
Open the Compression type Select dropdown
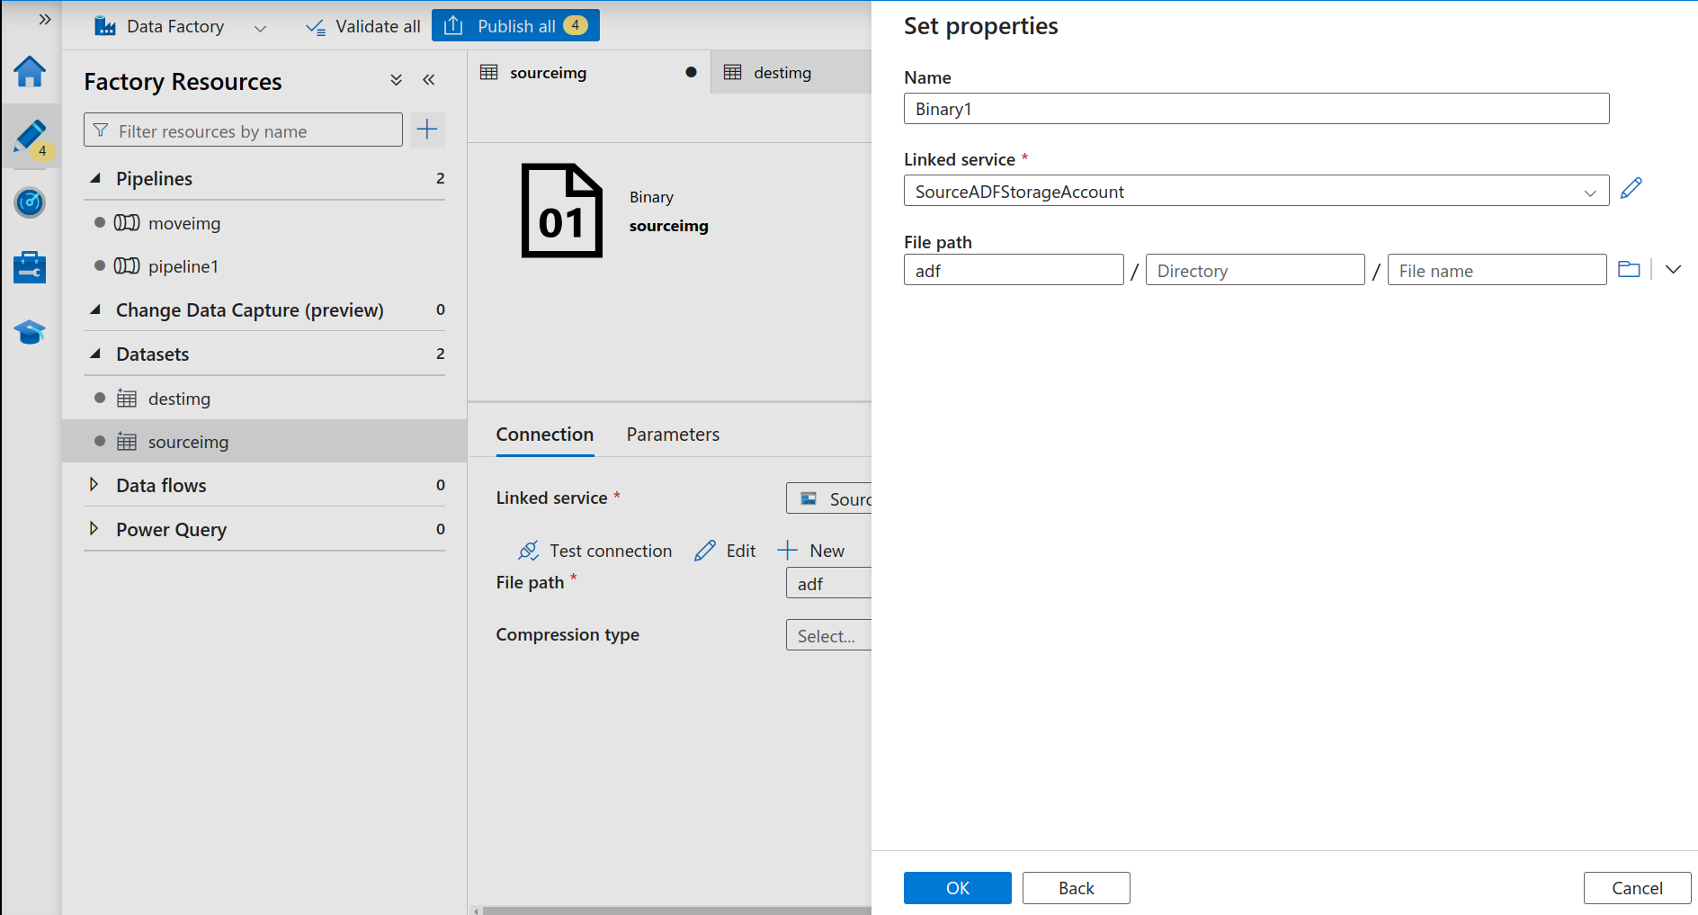tap(829, 635)
